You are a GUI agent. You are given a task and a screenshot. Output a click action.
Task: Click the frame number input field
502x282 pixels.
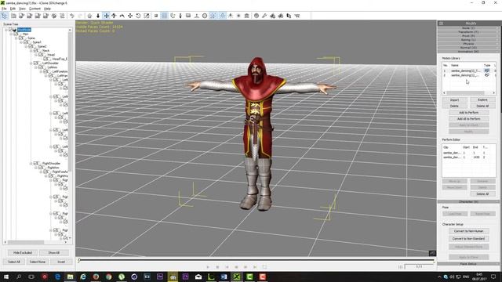(419, 266)
